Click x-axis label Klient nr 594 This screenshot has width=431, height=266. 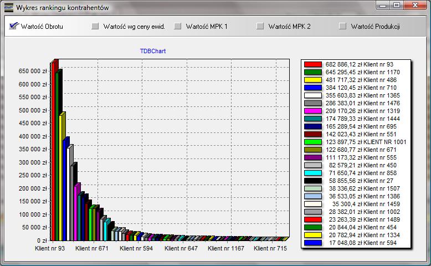click(136, 248)
